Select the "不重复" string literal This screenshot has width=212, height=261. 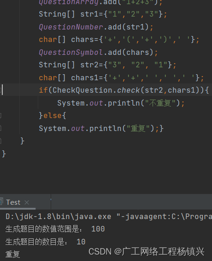pos(160,103)
